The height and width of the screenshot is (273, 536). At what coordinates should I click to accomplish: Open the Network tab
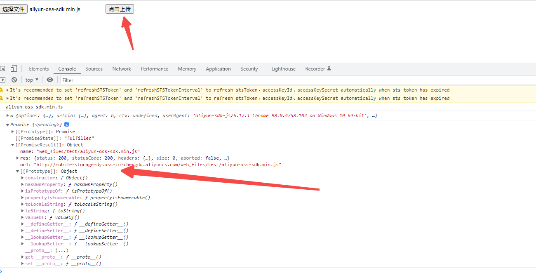122,69
